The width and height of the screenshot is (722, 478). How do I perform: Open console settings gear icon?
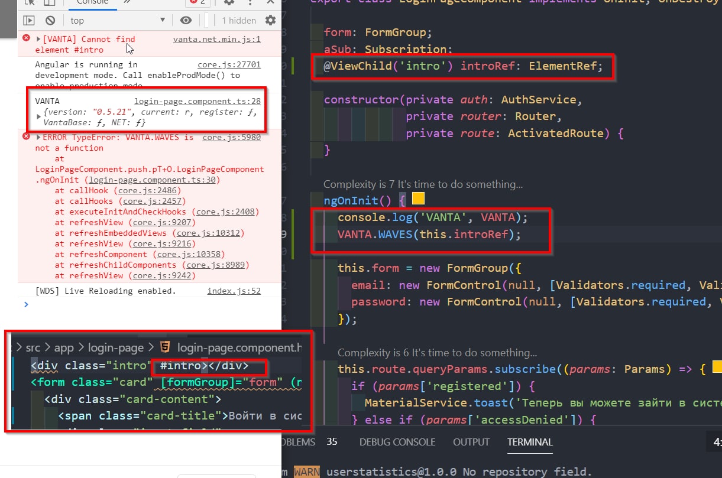(270, 20)
